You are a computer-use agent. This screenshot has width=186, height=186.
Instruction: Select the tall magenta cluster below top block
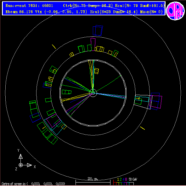[x=93, y=45]
